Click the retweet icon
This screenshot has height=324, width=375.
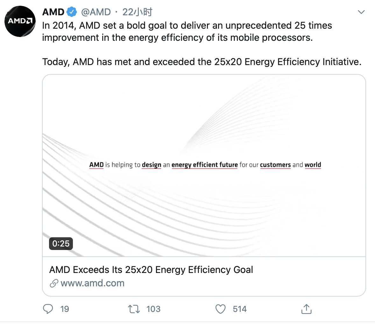134,309
